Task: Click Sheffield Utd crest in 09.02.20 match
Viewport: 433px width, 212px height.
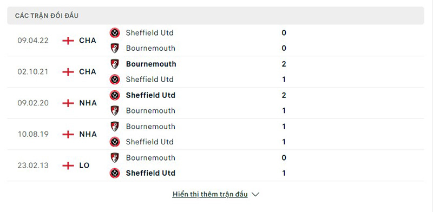Action: click(x=115, y=95)
